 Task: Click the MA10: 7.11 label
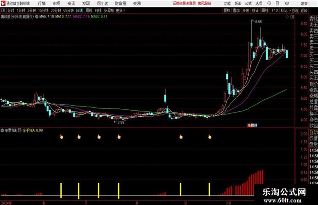point(64,16)
